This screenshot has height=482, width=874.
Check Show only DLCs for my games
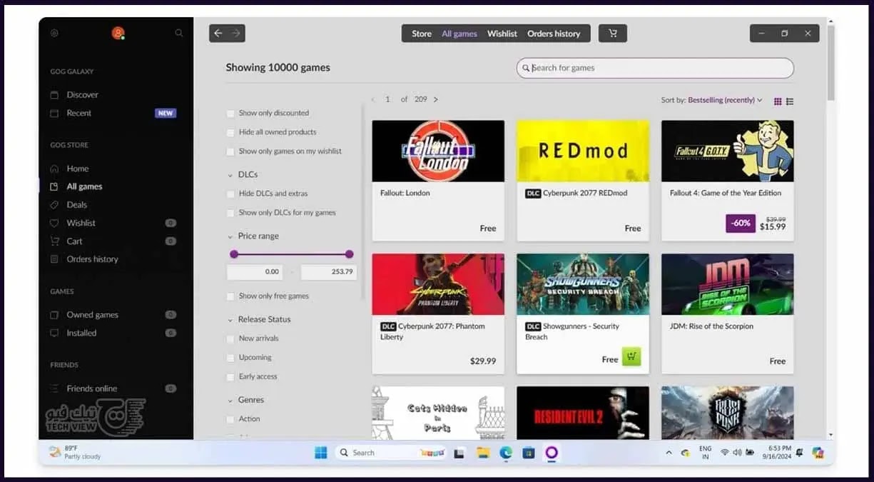(230, 214)
